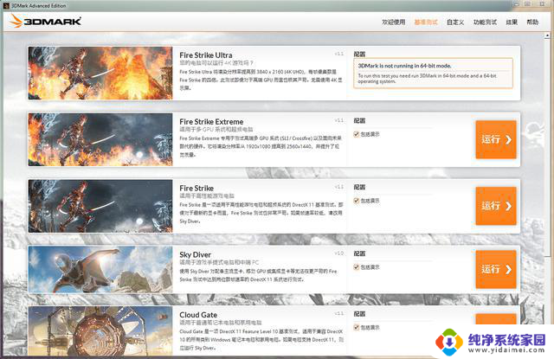This screenshot has width=554, height=359.
Task: Open the 欢迎使用 tab
Action: 393,22
